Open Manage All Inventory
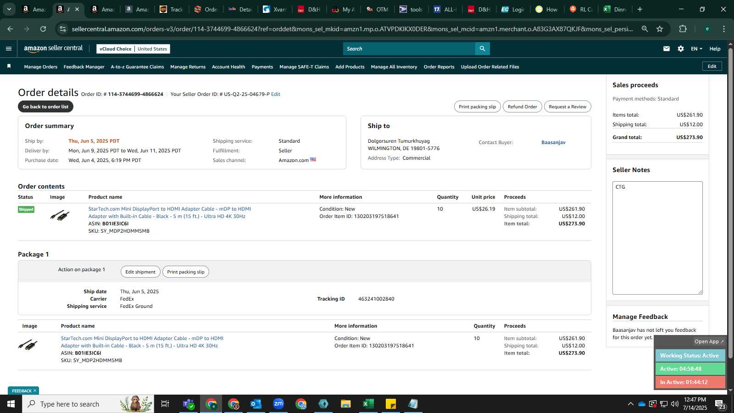Viewport: 734px width, 413px height. point(394,67)
